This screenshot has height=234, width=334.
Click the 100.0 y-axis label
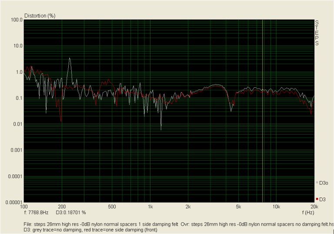pyautogui.click(x=17, y=20)
